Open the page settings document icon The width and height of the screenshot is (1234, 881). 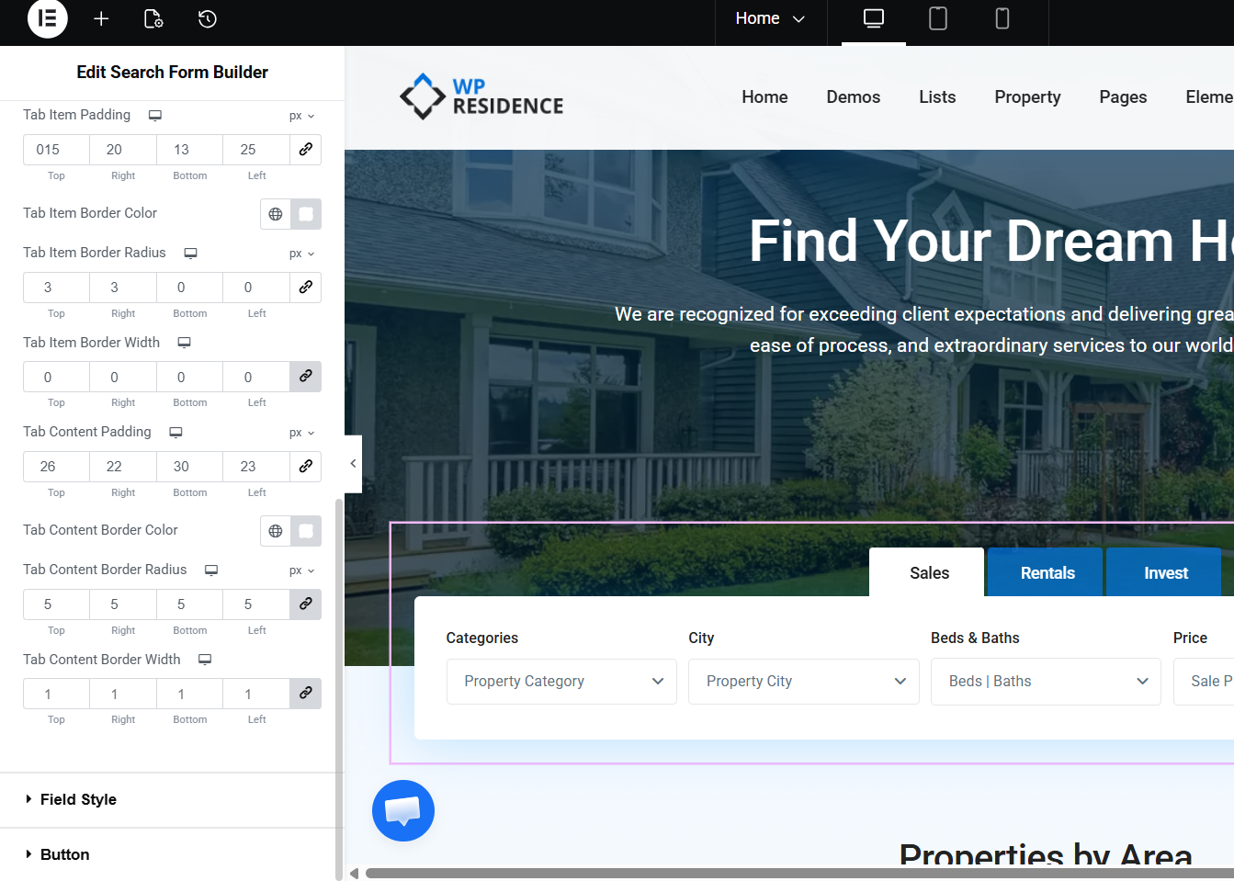tap(153, 18)
